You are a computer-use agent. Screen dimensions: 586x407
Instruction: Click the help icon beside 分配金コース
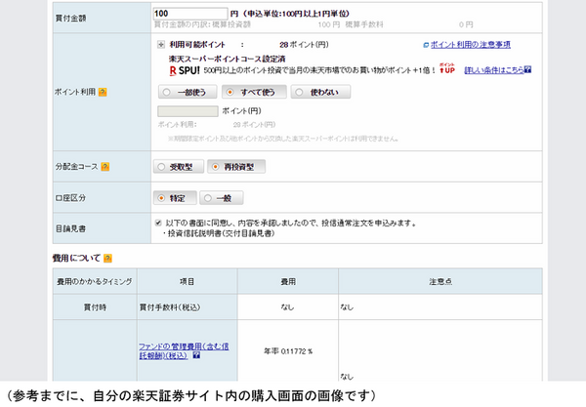(x=105, y=167)
